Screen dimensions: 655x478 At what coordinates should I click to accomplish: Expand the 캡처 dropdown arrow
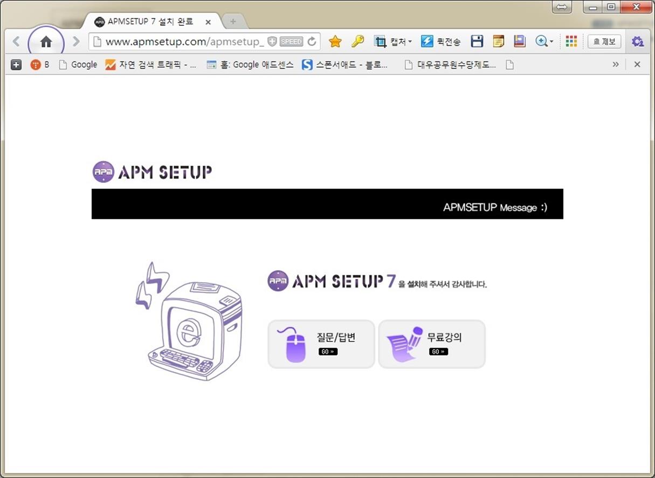[410, 42]
